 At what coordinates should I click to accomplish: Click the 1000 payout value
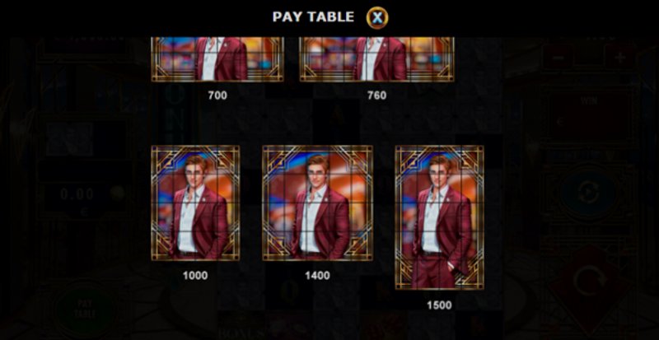195,276
